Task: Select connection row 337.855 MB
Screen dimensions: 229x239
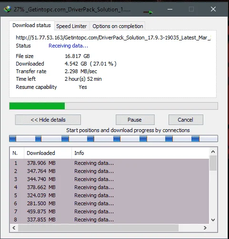Action: tap(110, 220)
